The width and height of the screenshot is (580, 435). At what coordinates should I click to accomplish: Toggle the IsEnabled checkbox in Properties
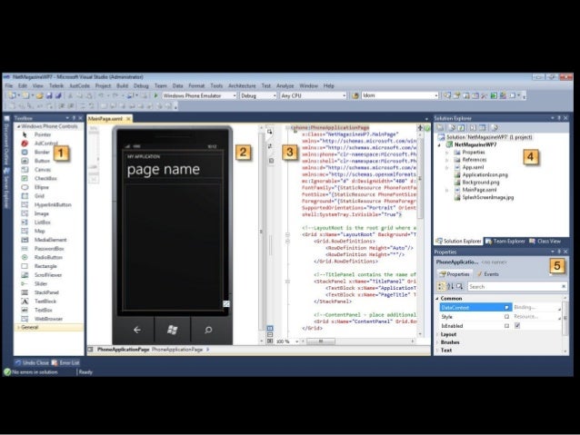point(516,325)
